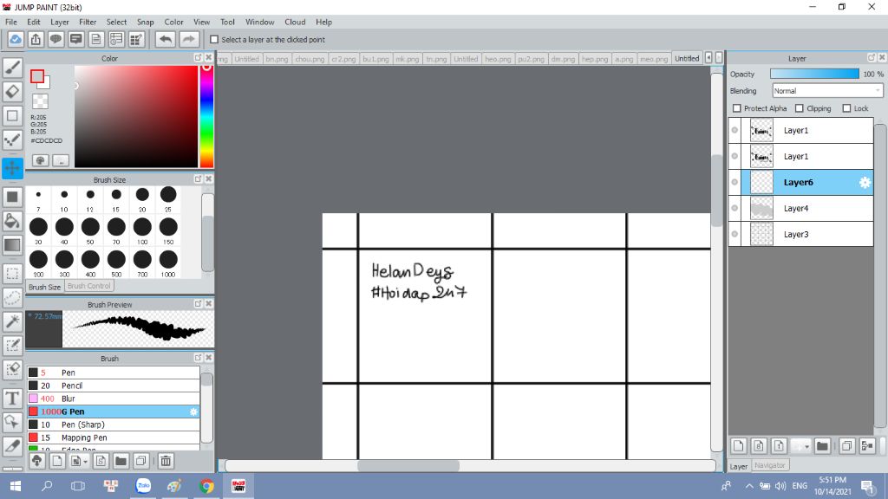
Task: Open the Blending mode dropdown
Action: click(x=827, y=90)
